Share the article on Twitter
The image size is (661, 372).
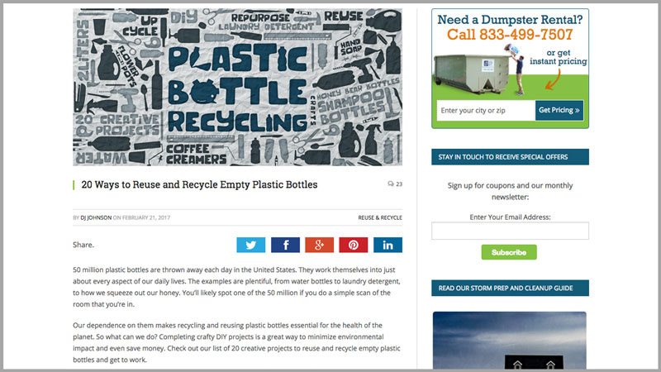(x=251, y=245)
